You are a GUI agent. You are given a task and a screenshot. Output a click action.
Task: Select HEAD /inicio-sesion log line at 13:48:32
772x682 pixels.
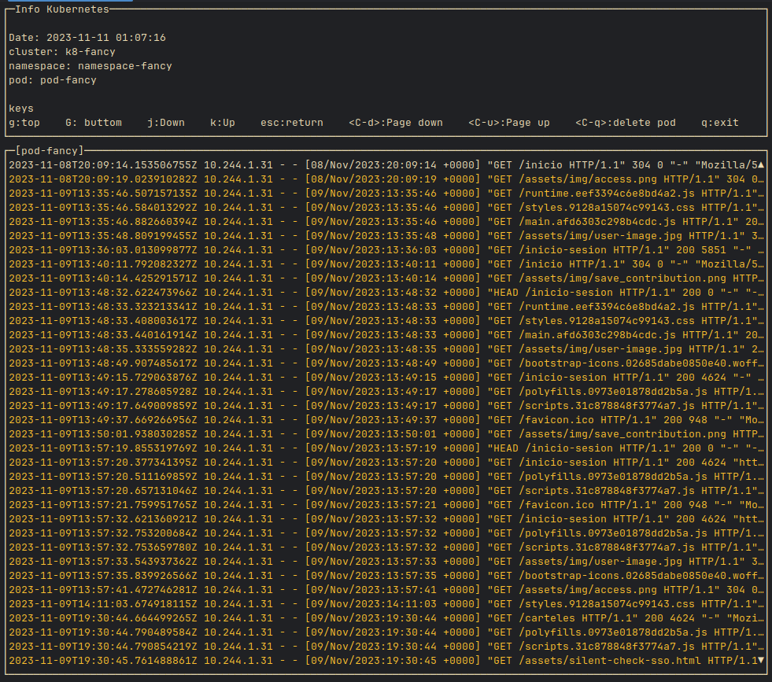click(x=386, y=293)
